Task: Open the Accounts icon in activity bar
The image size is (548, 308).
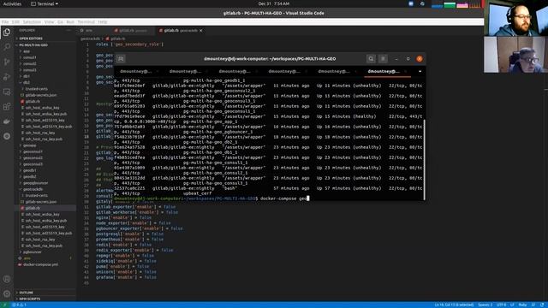Action: [7, 279]
